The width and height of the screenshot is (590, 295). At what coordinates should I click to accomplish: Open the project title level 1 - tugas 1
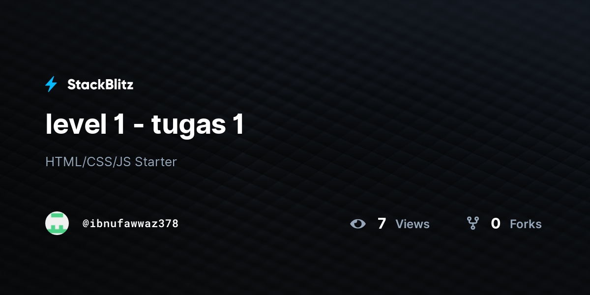(x=145, y=124)
